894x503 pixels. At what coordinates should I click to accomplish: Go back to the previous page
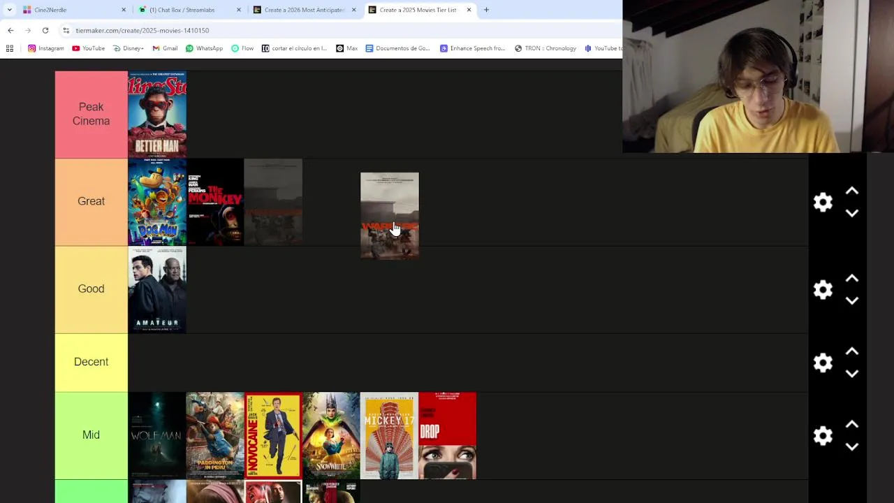[10, 30]
